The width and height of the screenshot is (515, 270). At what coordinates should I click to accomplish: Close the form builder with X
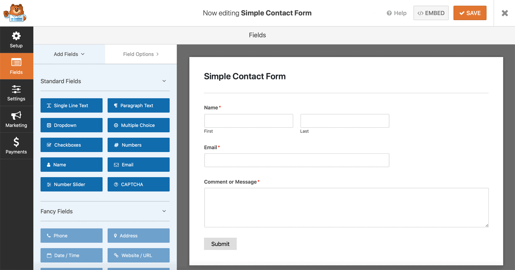505,13
